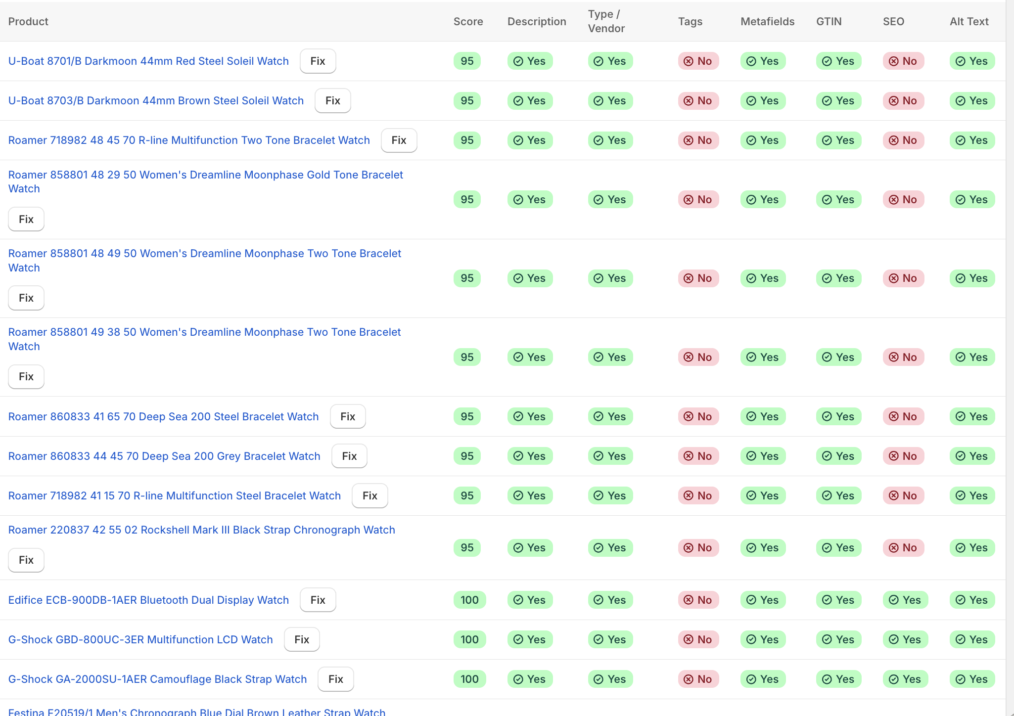Open G-Shock GA-2000SU-1AER Camouflage Black Strap link
This screenshot has height=716, width=1014.
click(157, 679)
